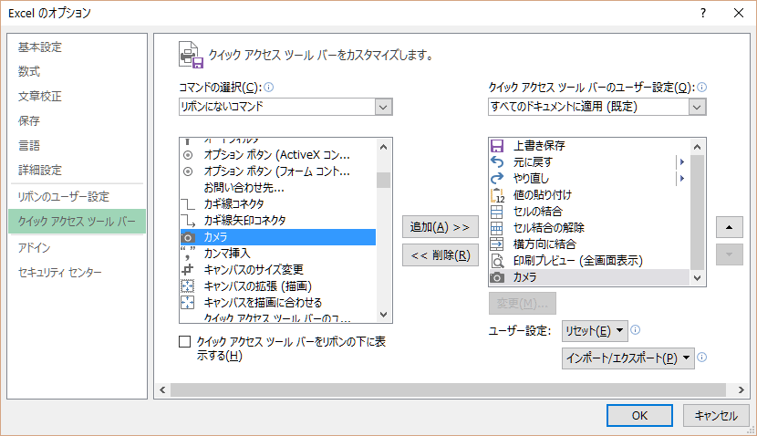
Task: Expand the やり直し submenu arrow
Action: point(681,178)
